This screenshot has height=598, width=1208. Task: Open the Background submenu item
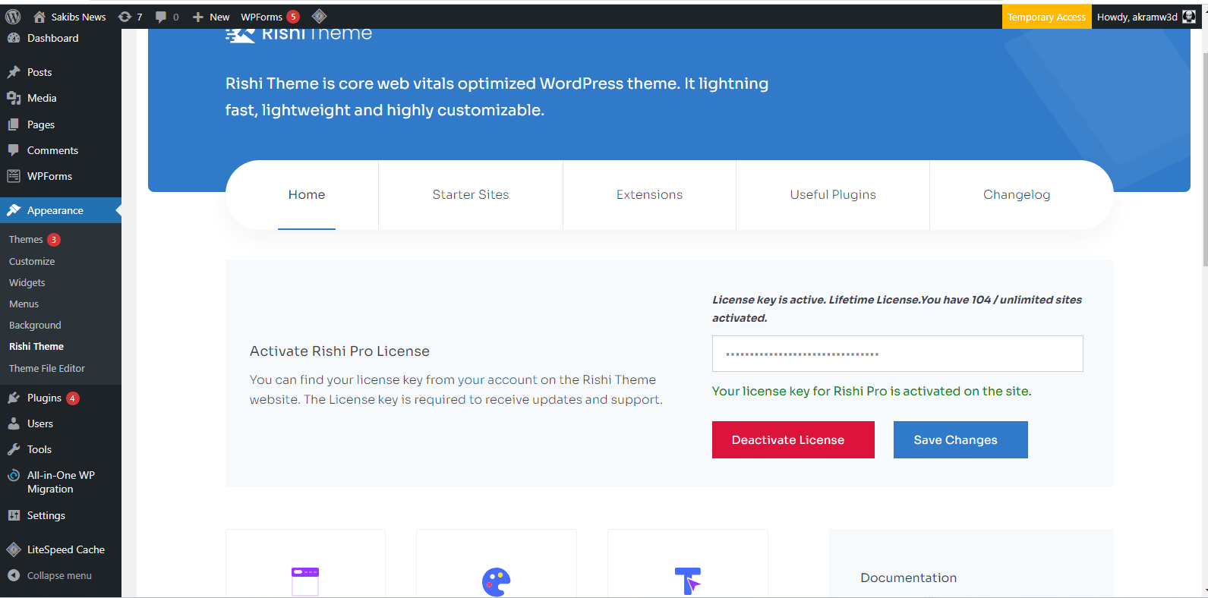tap(35, 325)
